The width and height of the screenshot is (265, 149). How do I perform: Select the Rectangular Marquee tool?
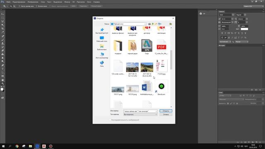2,18
